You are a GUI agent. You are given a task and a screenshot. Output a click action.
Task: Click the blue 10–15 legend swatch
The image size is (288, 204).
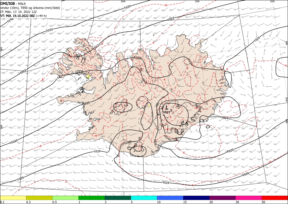170,198
